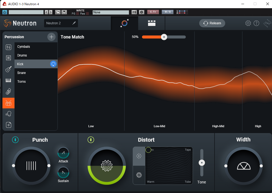Add a custom target with plus button
Screen dimensions: 272x193
click(51, 37)
